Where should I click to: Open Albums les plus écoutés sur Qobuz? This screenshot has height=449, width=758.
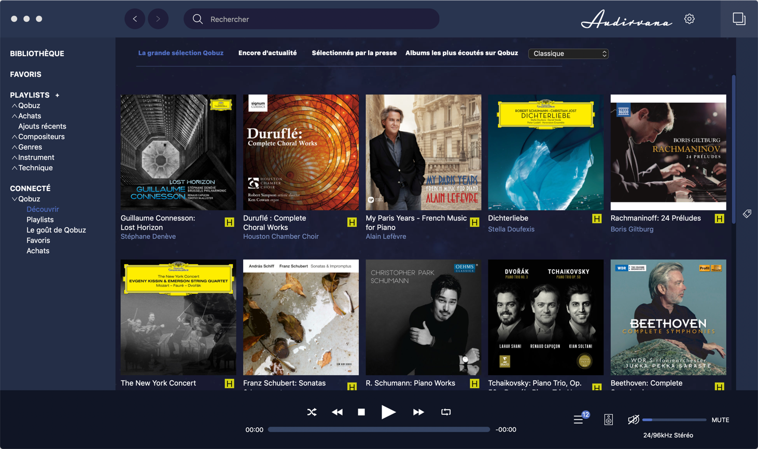point(461,53)
